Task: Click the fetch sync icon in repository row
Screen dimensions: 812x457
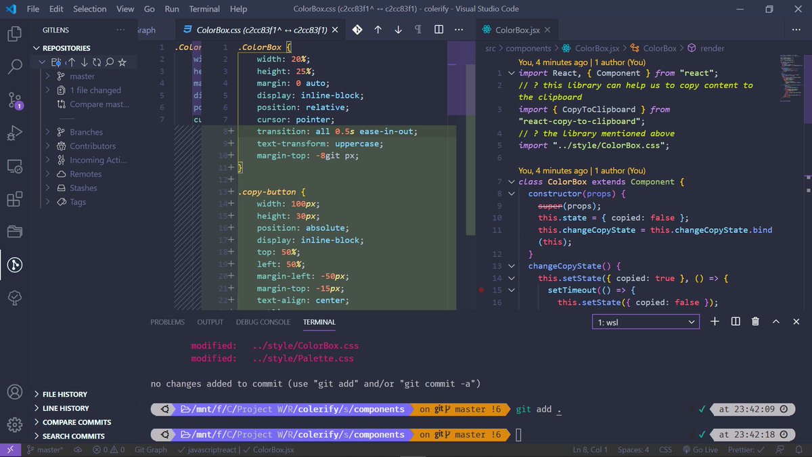Action: click(97, 62)
